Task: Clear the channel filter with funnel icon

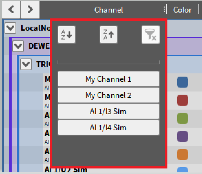Action: (x=151, y=35)
